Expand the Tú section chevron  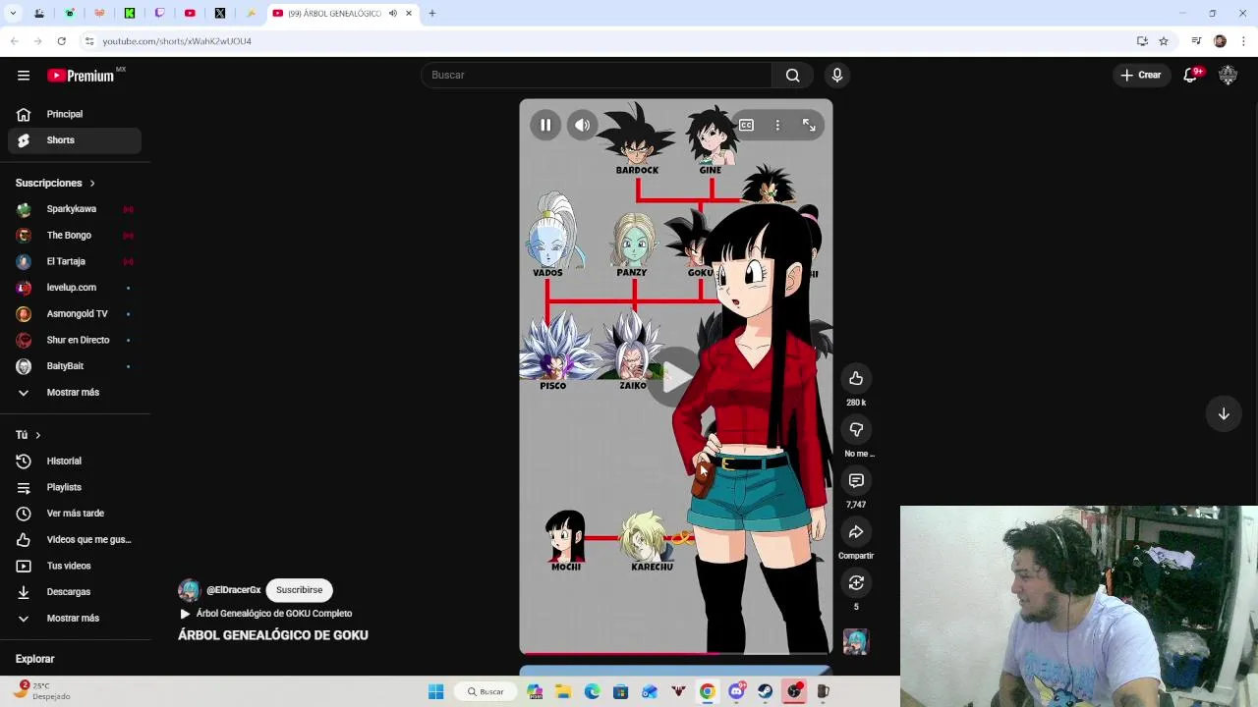[37, 435]
